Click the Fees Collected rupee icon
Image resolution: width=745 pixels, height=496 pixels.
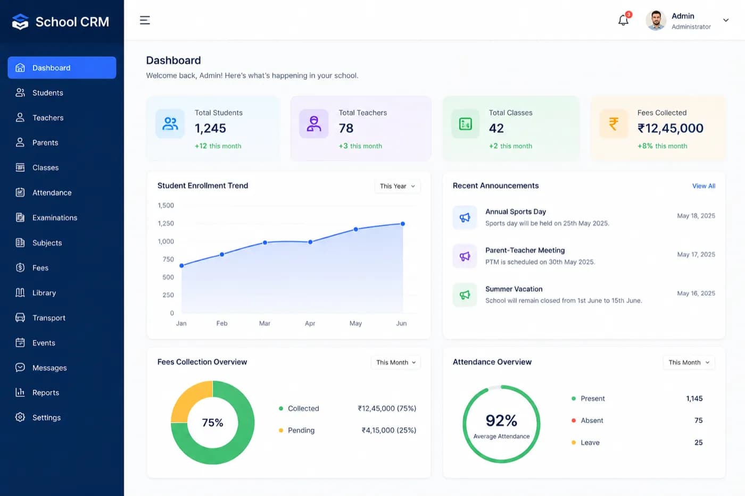[x=614, y=124]
